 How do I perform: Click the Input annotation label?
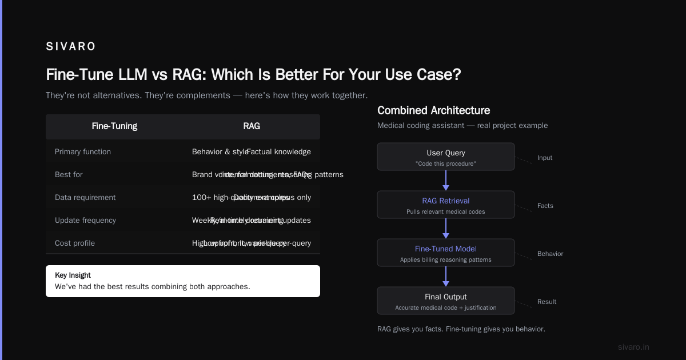[x=545, y=158]
